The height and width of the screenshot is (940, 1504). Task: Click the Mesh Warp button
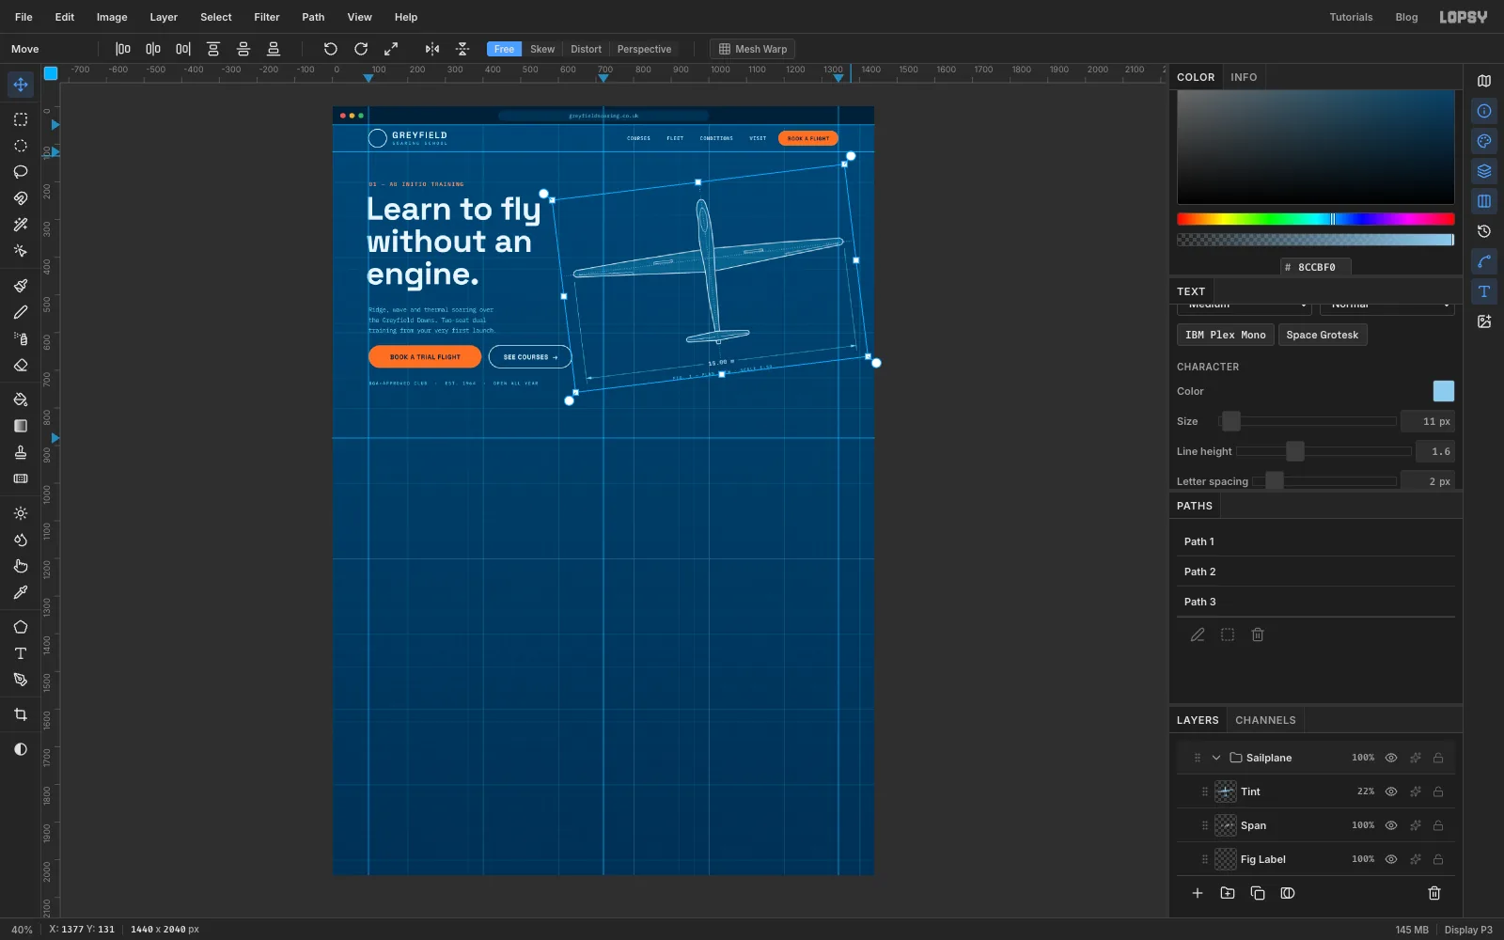click(753, 49)
